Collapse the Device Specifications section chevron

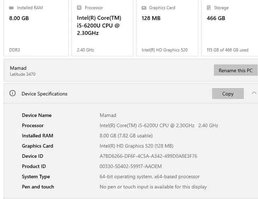254,93
